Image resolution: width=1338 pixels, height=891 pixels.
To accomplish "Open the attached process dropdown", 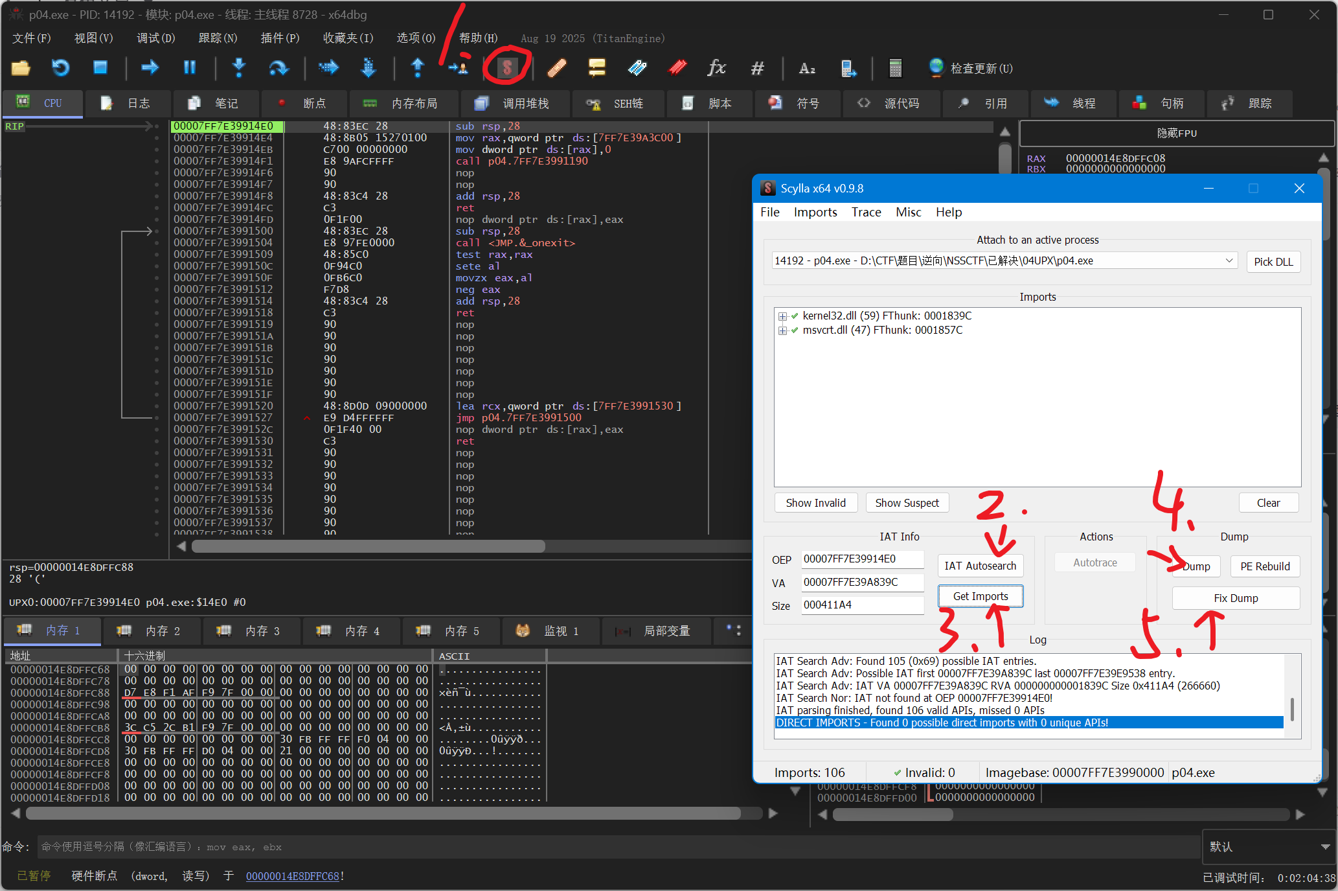I will pos(1228,260).
